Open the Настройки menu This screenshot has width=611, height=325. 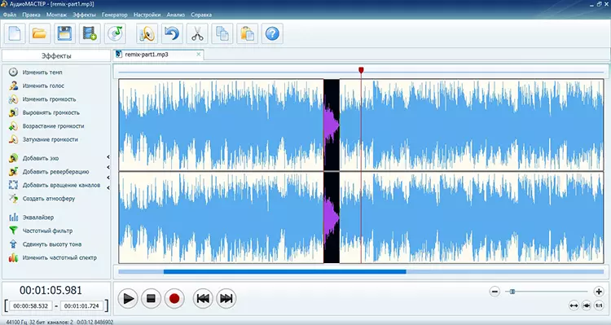[147, 15]
